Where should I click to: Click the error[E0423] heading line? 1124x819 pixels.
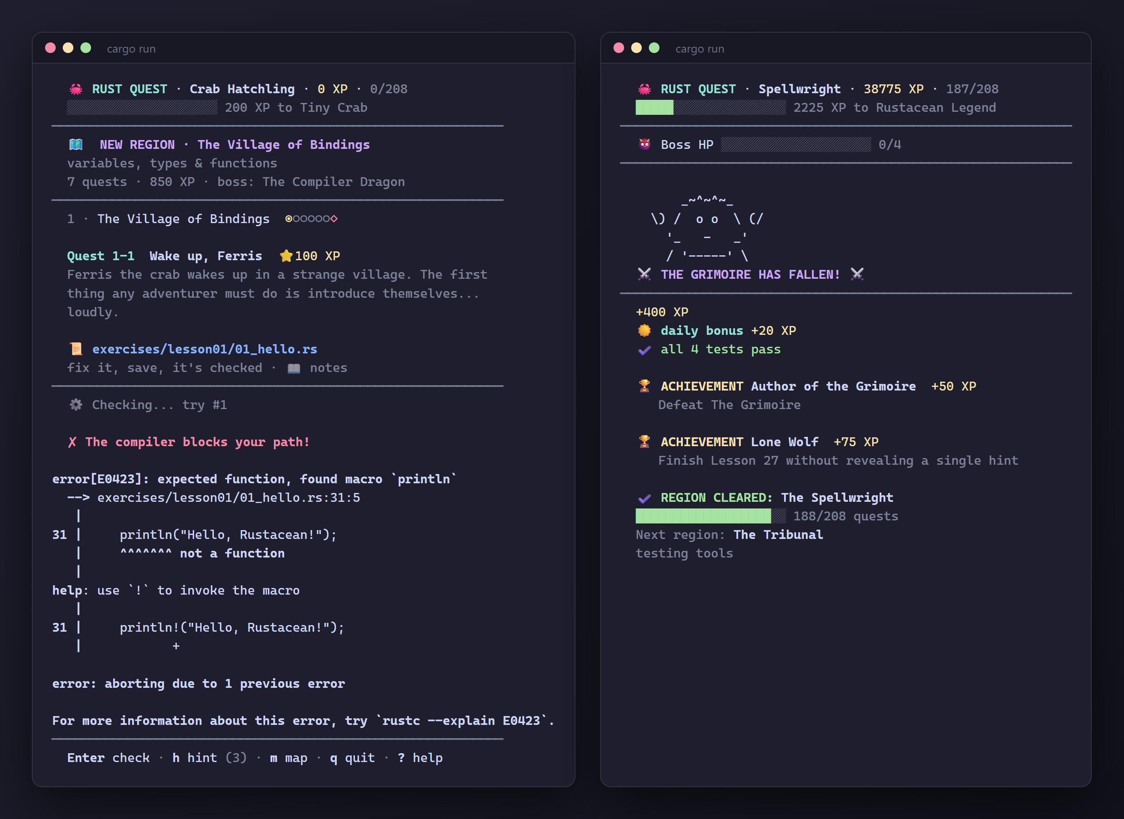click(255, 479)
